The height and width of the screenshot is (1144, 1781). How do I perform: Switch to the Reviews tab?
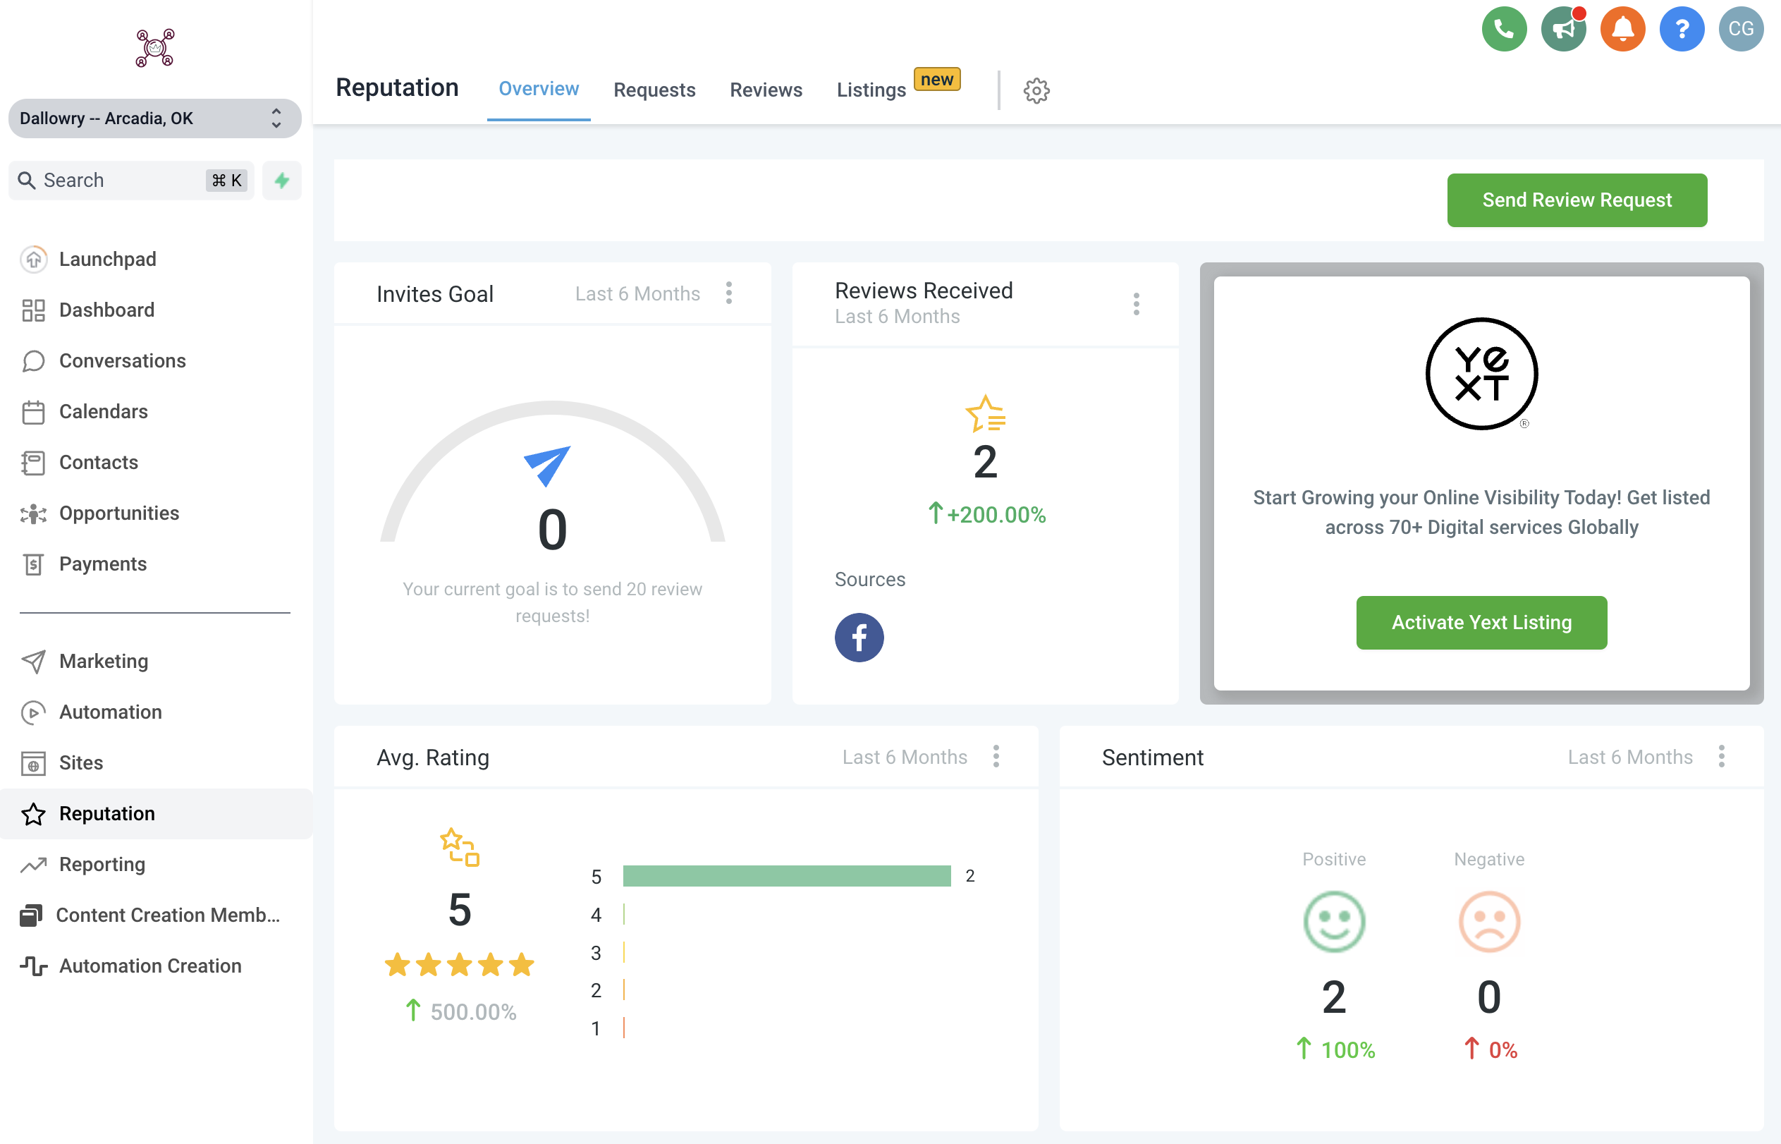click(x=766, y=90)
